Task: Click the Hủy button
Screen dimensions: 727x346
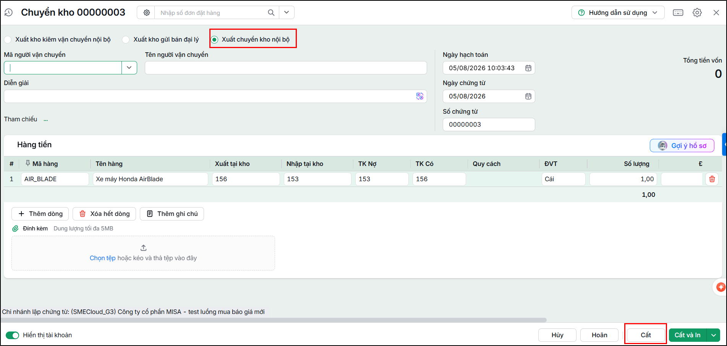Action: pyautogui.click(x=557, y=335)
